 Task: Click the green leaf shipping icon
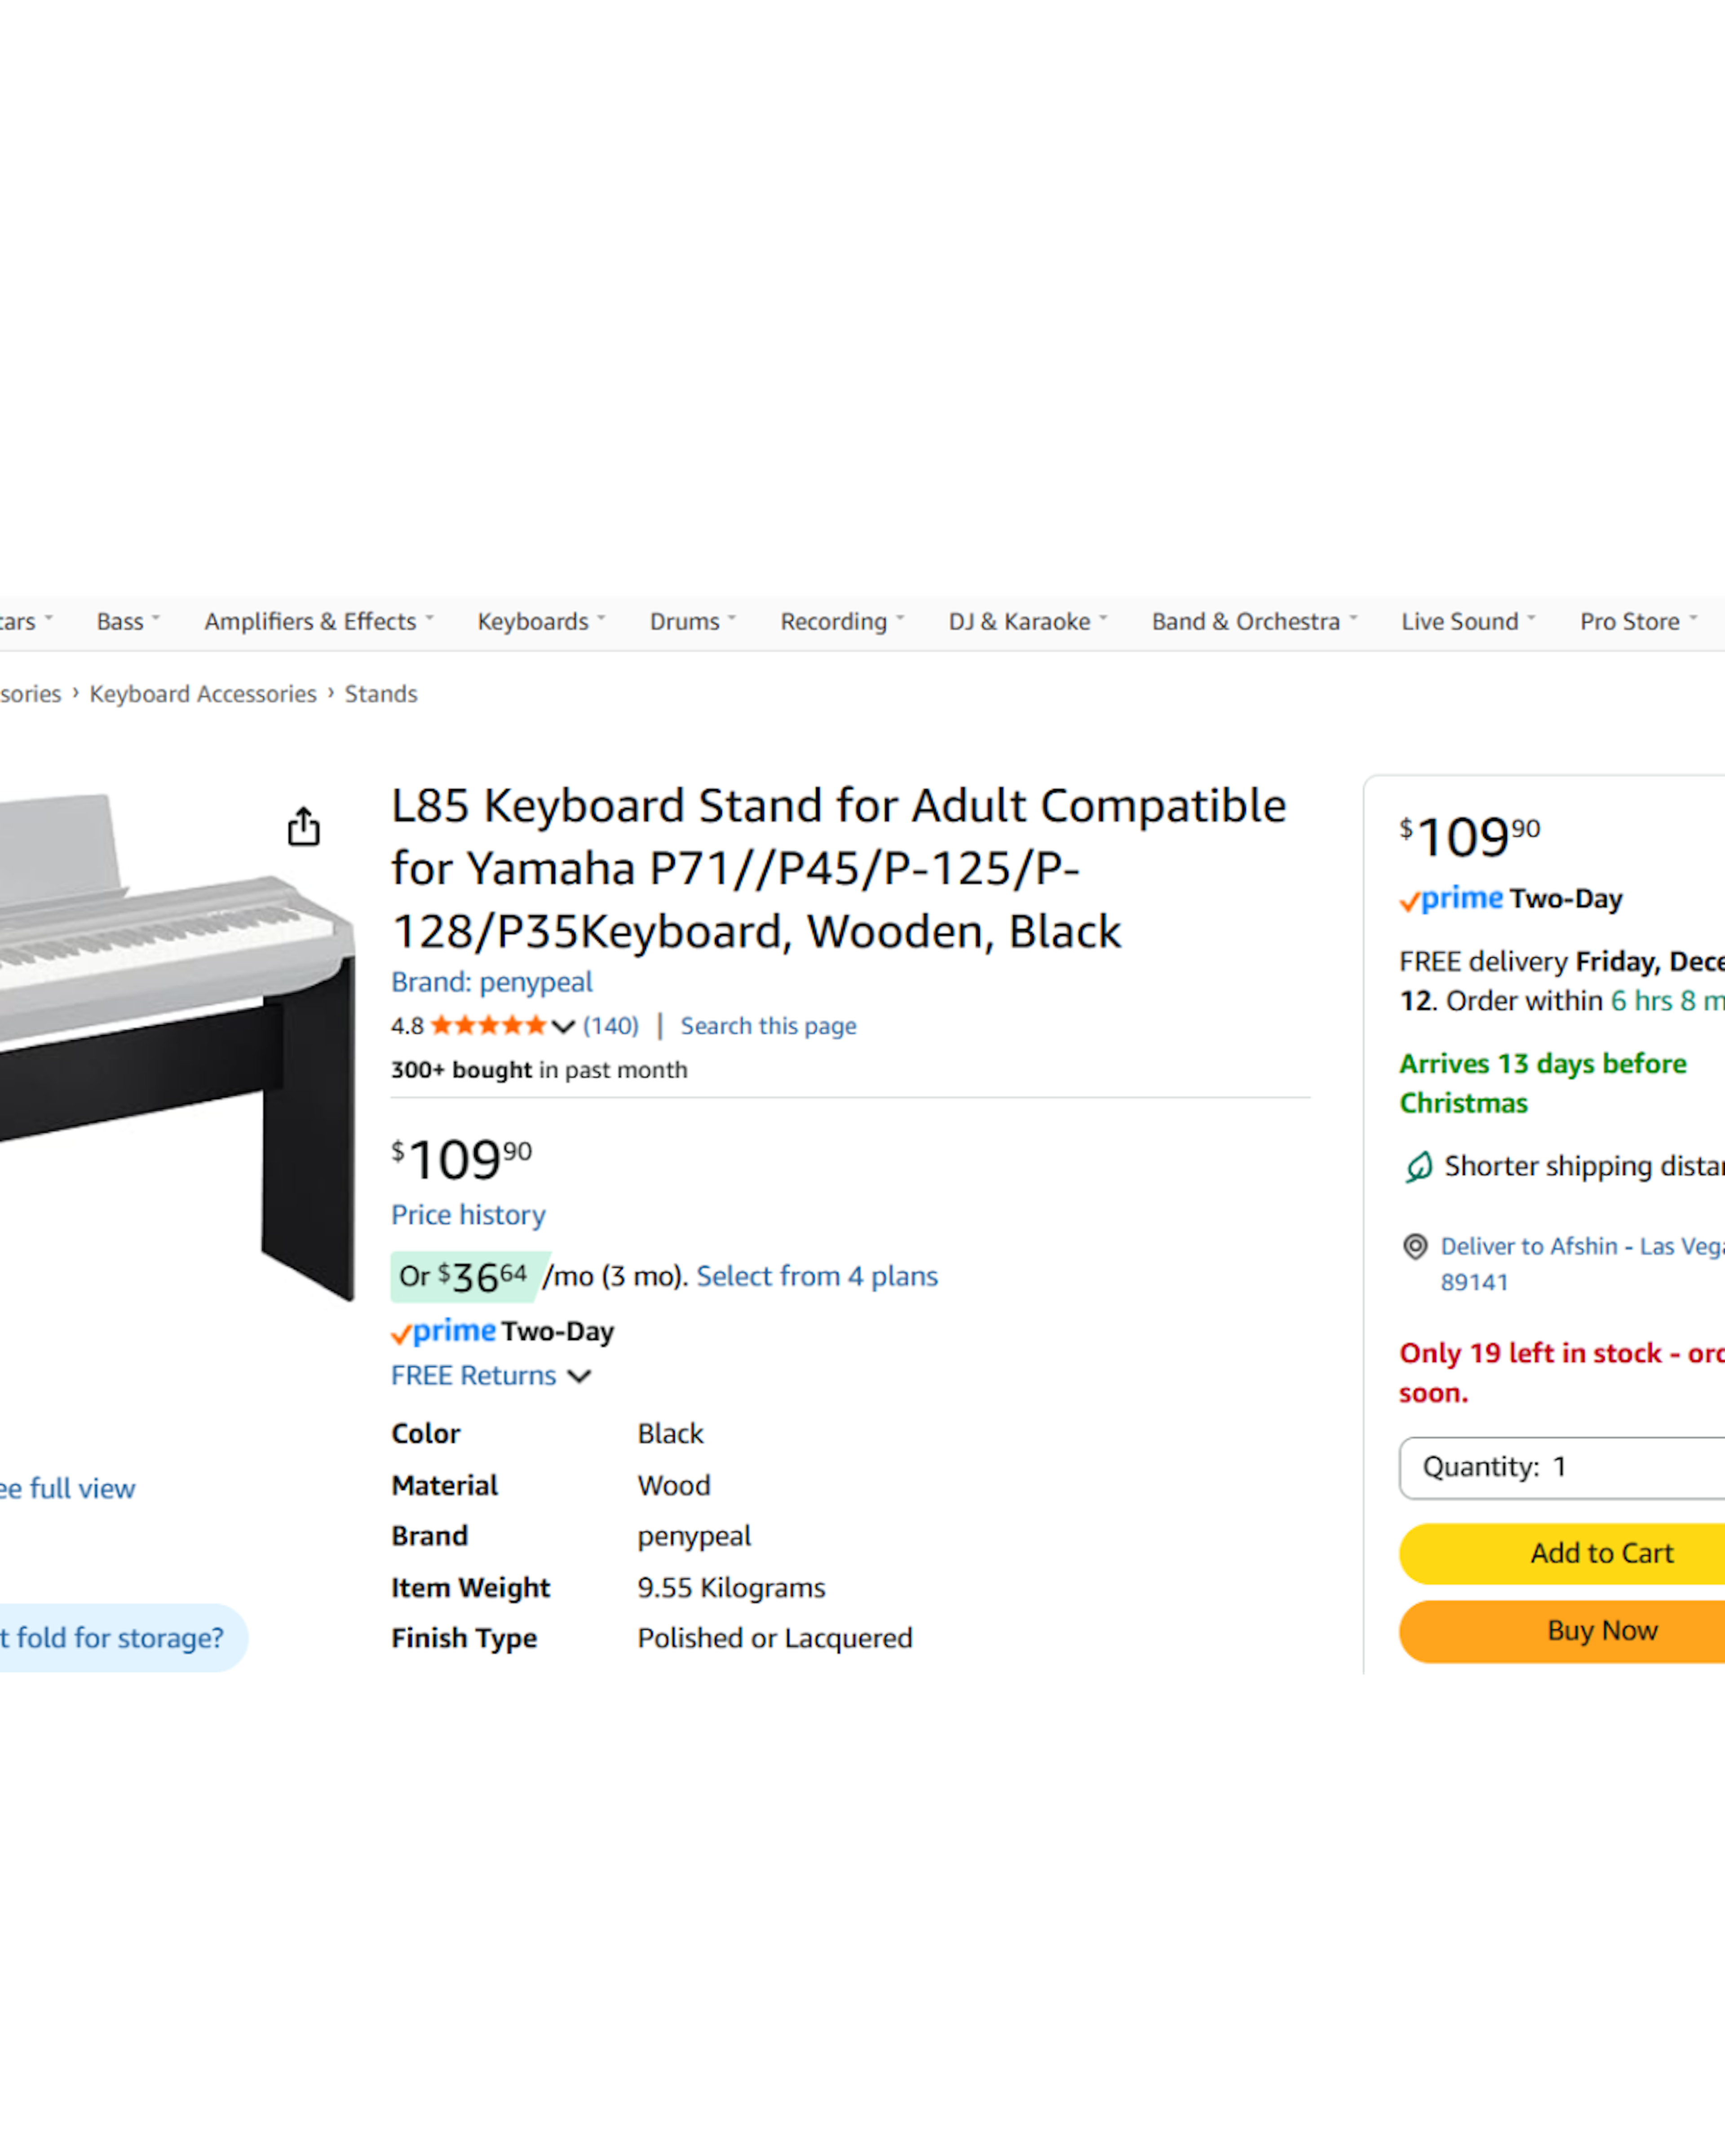pyautogui.click(x=1418, y=1166)
